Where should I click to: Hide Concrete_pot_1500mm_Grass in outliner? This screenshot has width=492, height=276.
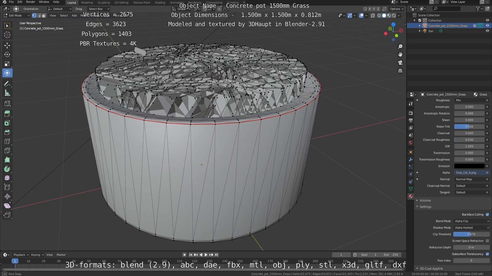click(487, 26)
